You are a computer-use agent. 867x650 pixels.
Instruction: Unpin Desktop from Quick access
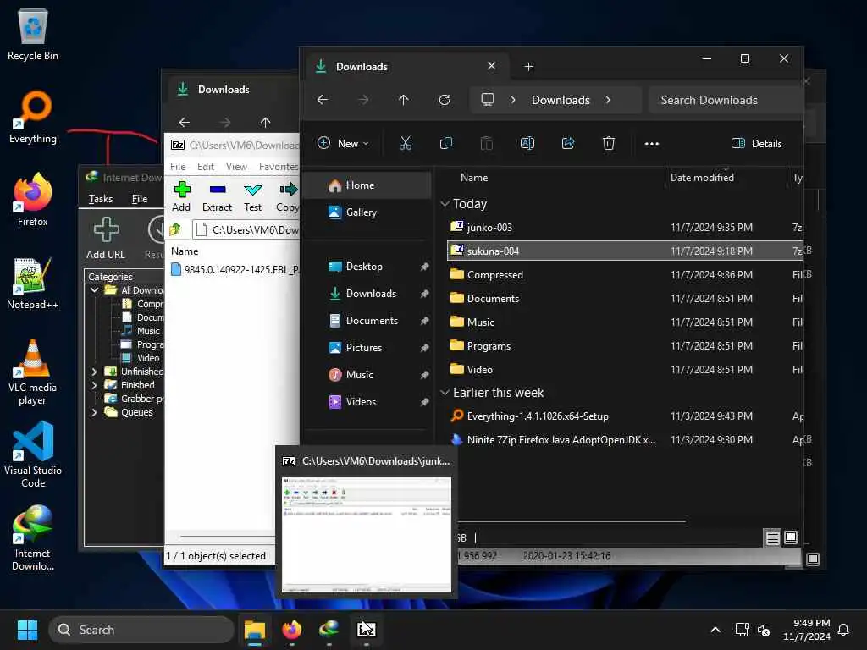[425, 267]
